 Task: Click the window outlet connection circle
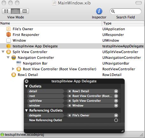[116, 106]
